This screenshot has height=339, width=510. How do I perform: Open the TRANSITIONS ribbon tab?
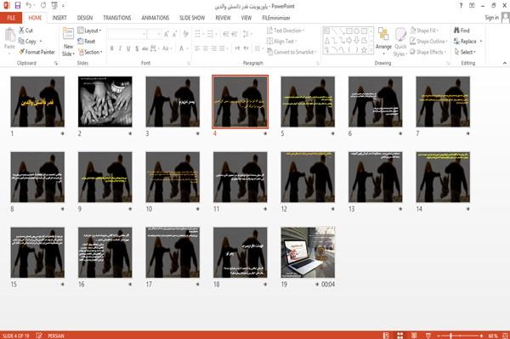coord(117,18)
